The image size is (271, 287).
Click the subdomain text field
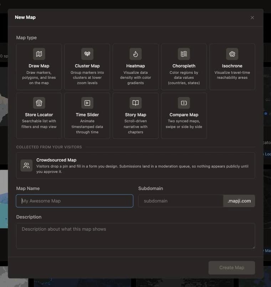click(181, 201)
